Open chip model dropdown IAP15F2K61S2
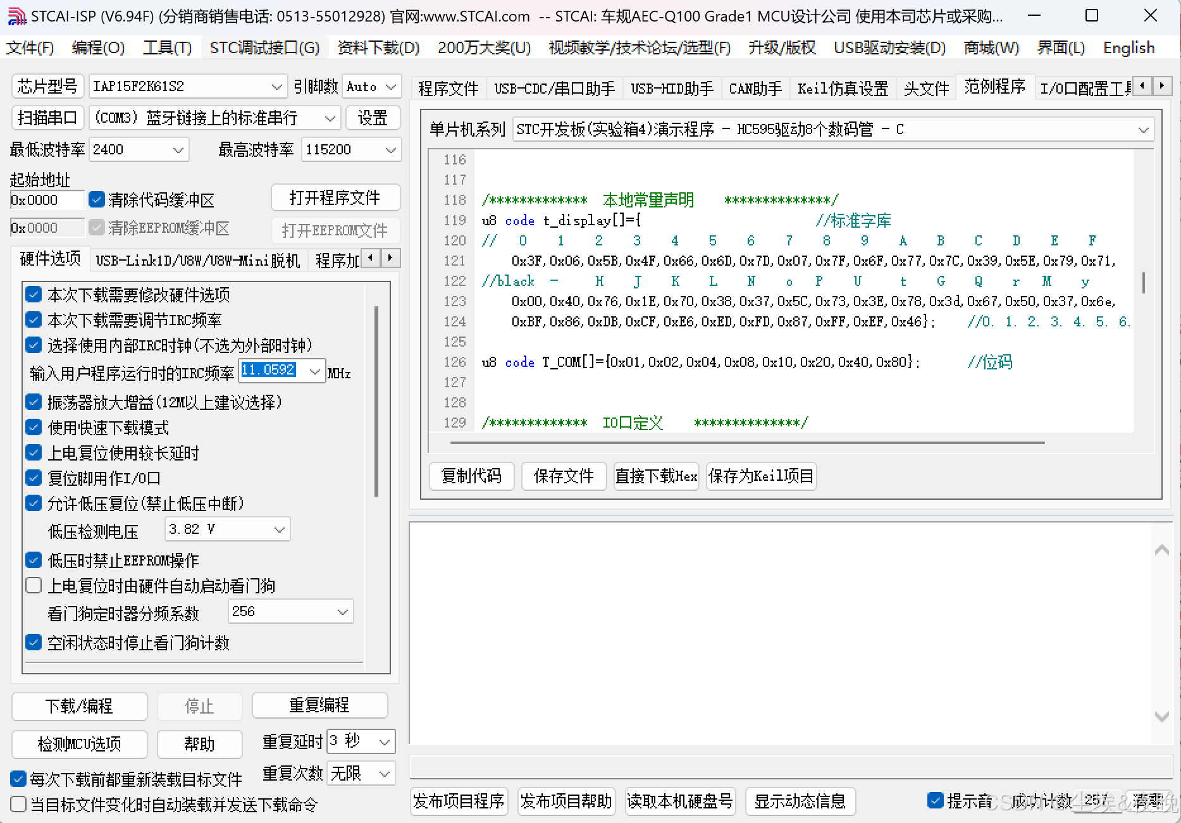Screen dimensions: 1181x823 point(188,86)
